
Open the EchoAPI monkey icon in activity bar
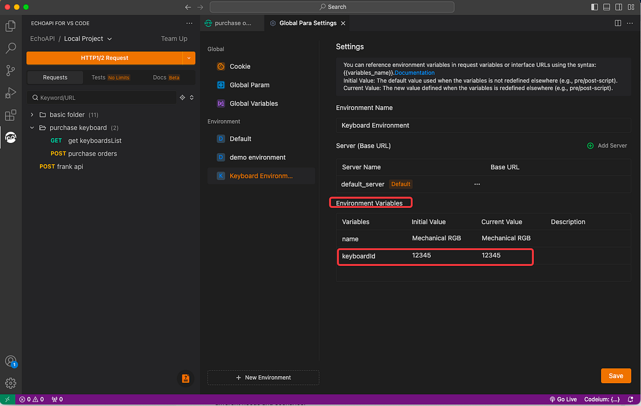11,137
